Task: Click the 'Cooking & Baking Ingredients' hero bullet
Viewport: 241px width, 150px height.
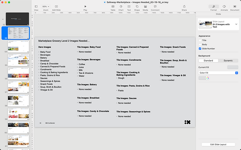Action: pyautogui.click(x=54, y=72)
